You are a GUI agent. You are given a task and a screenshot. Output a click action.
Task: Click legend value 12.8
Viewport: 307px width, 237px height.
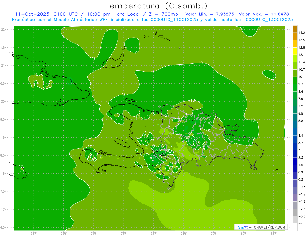tap(302, 47)
